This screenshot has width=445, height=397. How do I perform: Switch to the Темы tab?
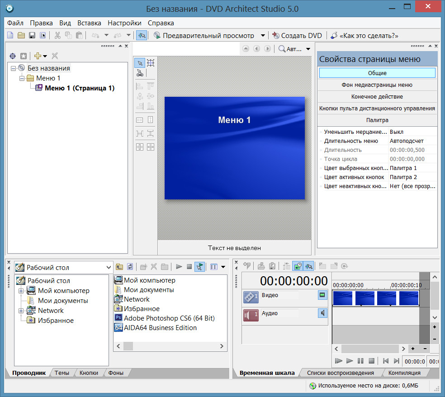tap(62, 373)
